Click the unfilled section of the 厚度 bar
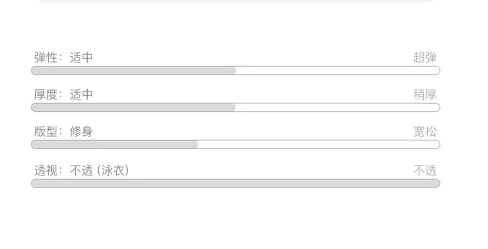Viewport: 488px width, 249px height. pos(338,108)
